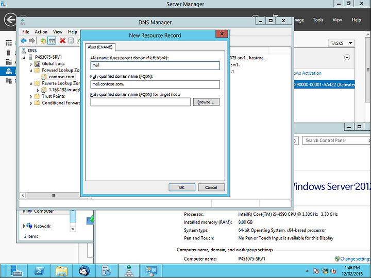Collapse the P453075-SRV1 server node

click(x=24, y=58)
